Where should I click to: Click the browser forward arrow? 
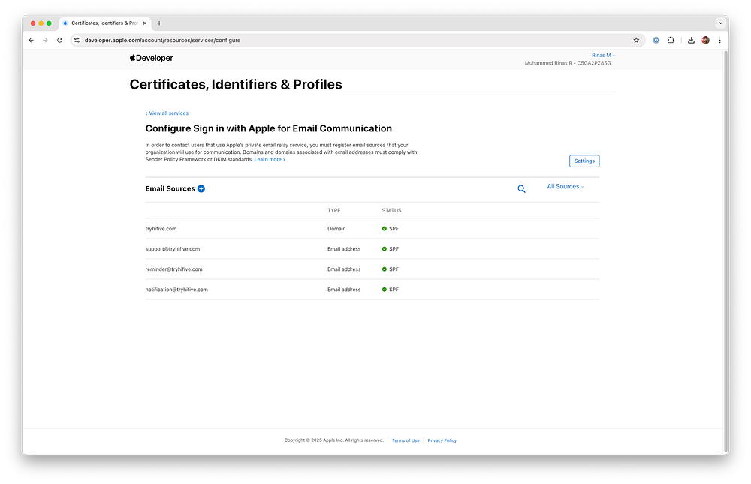click(x=45, y=41)
